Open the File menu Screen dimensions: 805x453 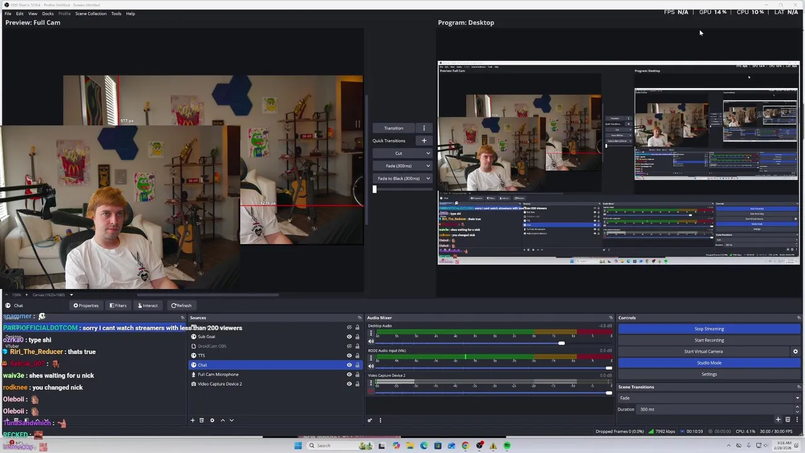(x=8, y=13)
